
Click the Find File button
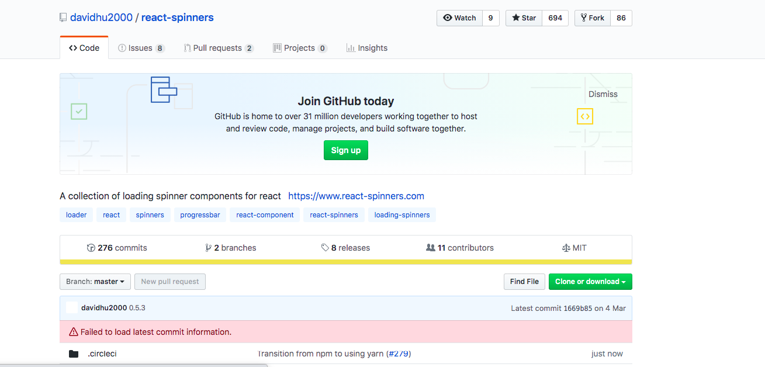(x=524, y=282)
